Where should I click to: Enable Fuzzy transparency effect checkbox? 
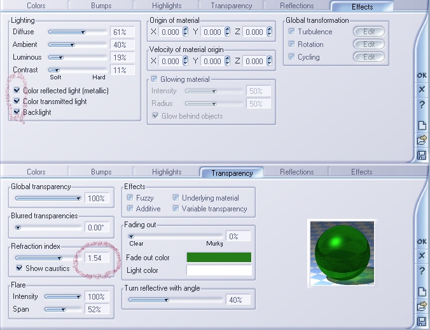click(x=130, y=197)
